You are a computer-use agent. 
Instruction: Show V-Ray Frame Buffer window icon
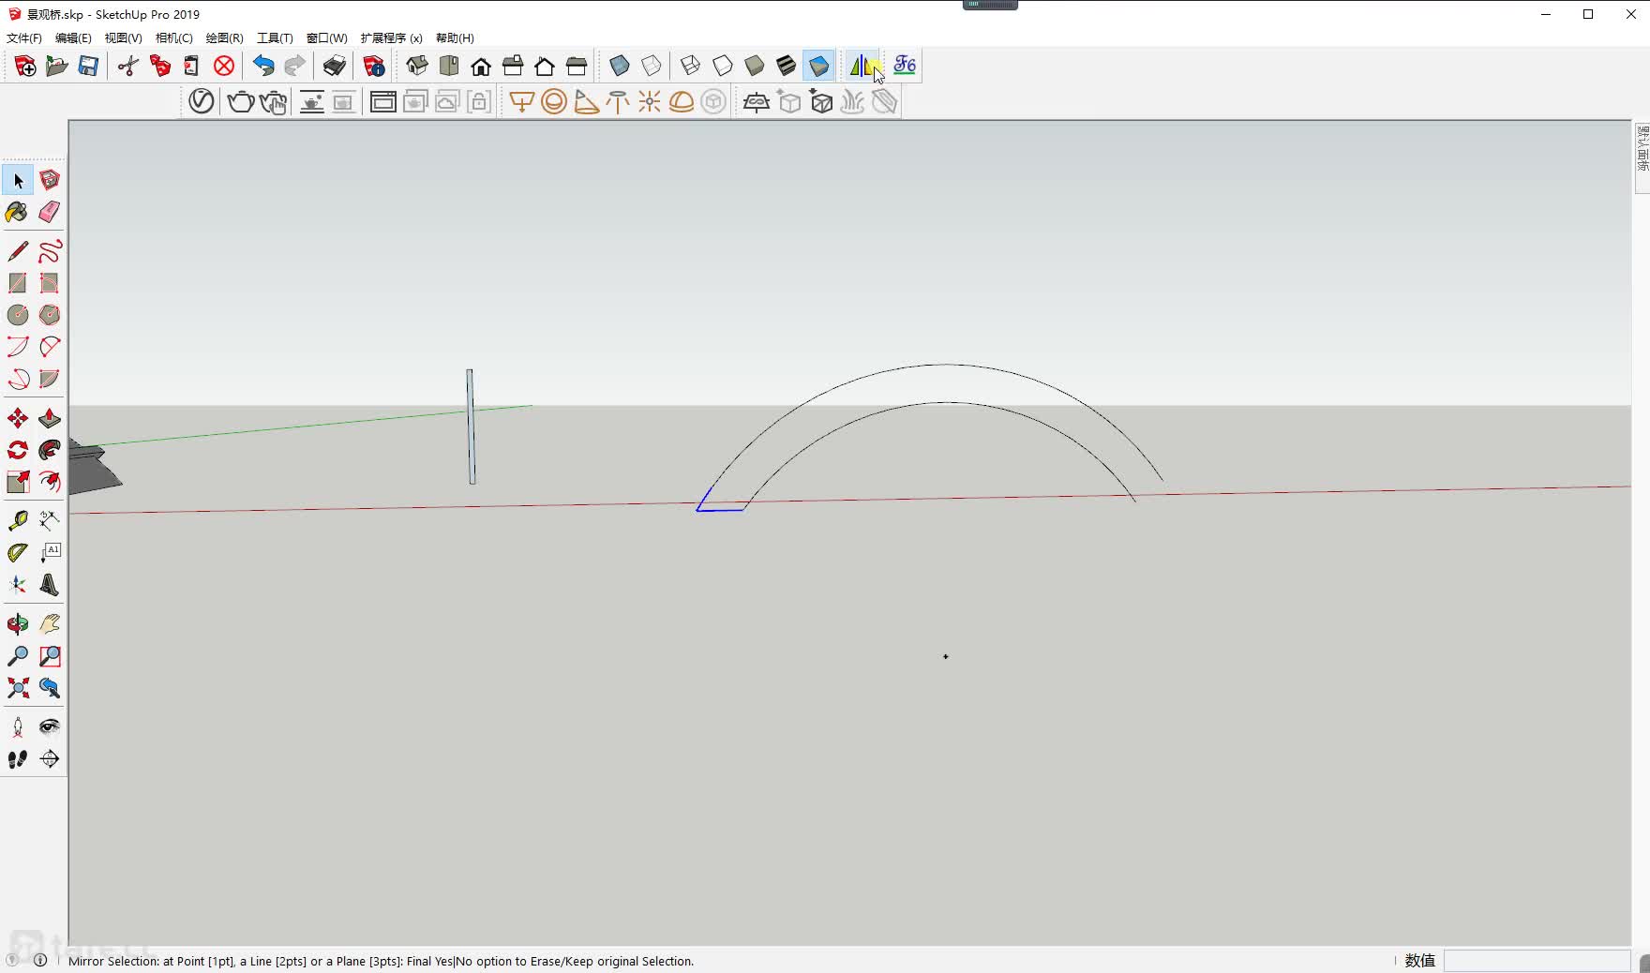click(382, 101)
